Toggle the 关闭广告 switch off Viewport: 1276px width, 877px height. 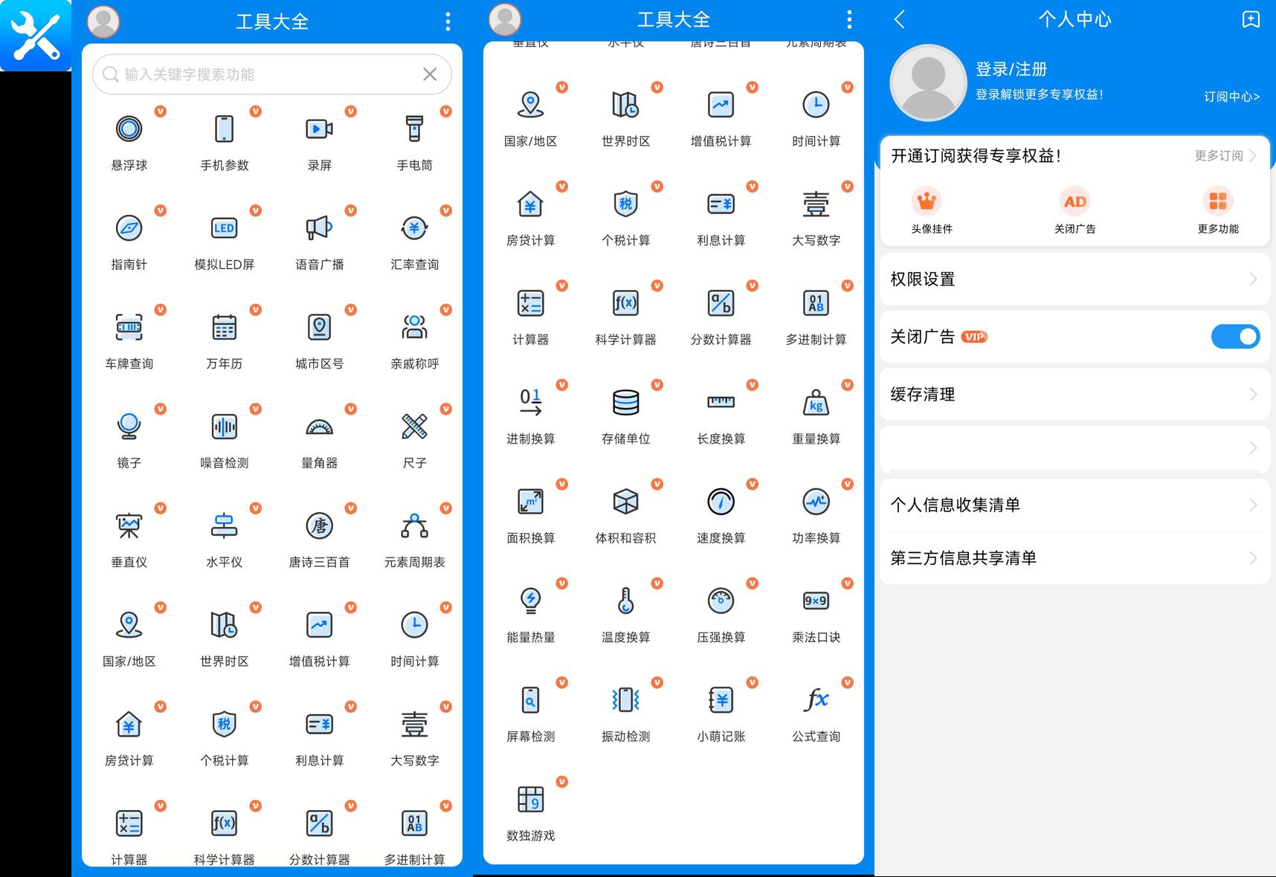1234,337
